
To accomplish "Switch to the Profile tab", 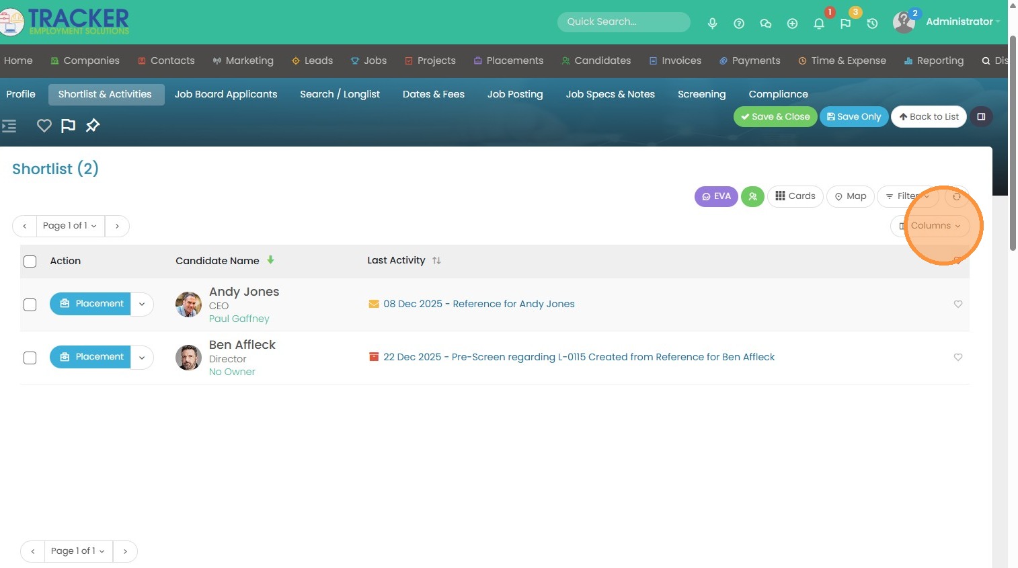I will [21, 94].
